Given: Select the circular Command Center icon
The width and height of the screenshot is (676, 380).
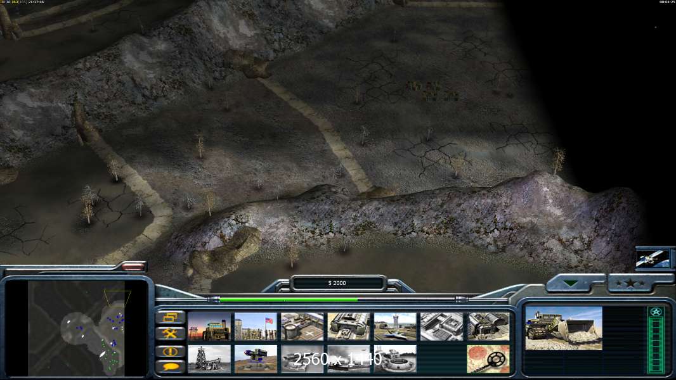Looking at the screenshot, I should click(x=395, y=358).
